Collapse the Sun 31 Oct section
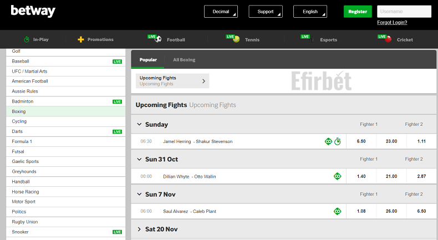The height and width of the screenshot is (240, 438). (139, 159)
